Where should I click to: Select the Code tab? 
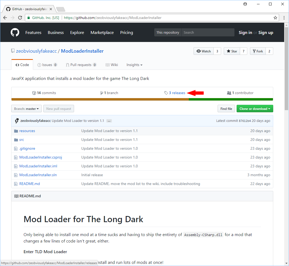coord(22,65)
